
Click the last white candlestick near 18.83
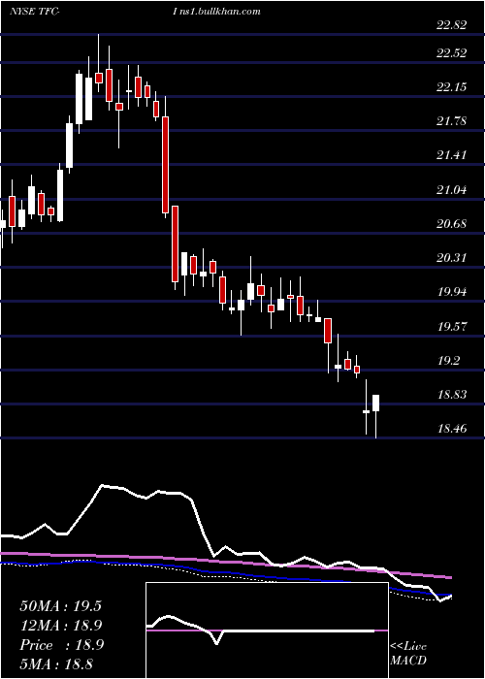click(376, 404)
